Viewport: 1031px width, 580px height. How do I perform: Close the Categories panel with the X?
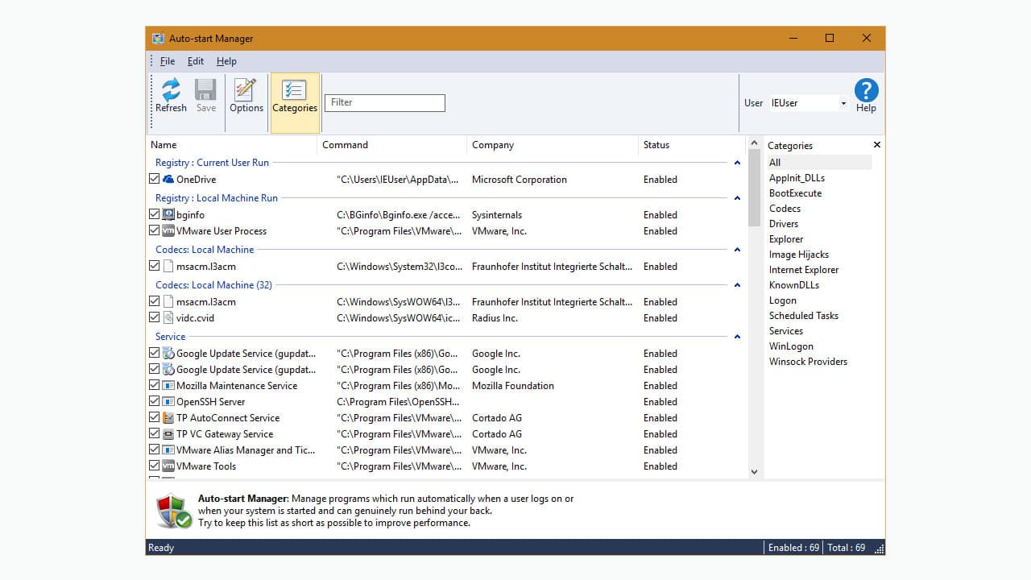[876, 144]
